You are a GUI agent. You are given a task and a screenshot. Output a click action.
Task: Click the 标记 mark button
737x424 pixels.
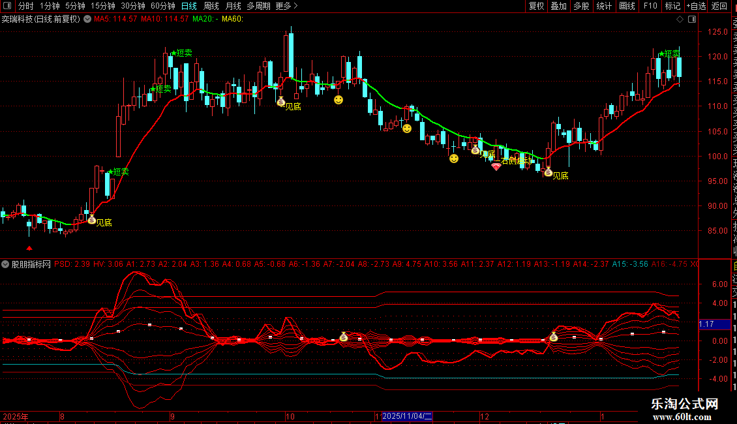672,6
